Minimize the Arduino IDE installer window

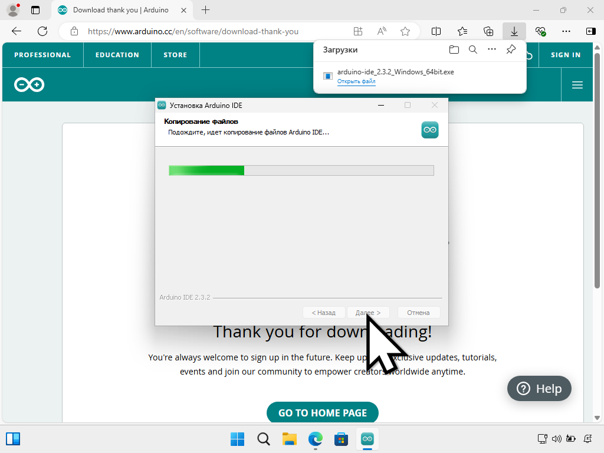click(381, 105)
